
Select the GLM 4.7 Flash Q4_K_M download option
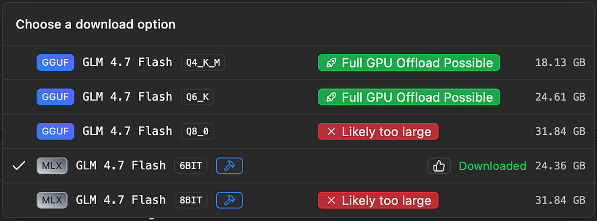[298, 62]
